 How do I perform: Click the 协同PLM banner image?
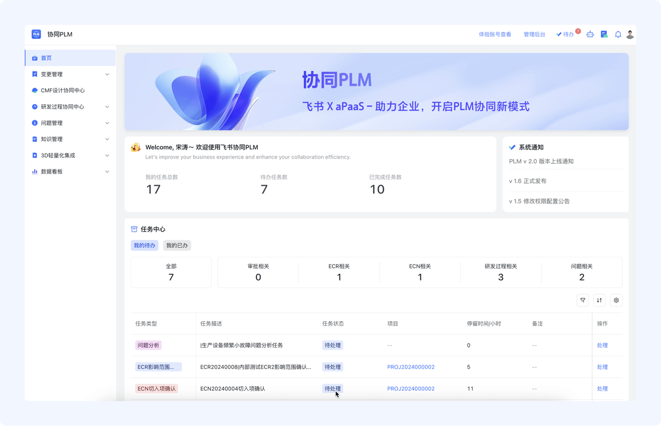coord(376,91)
